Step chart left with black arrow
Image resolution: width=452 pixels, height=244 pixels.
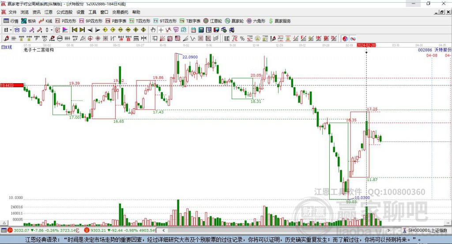pos(90,30)
